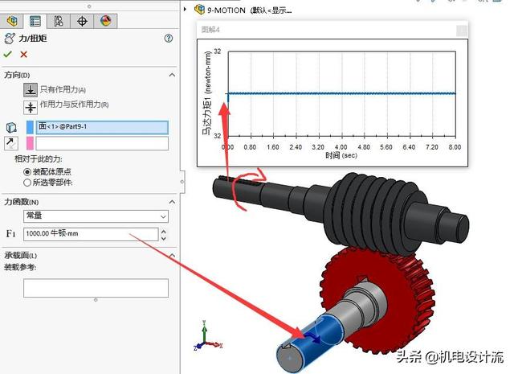Confirm force settings with green checkmark
Screen dimensions: 514x374
pos(7,54)
